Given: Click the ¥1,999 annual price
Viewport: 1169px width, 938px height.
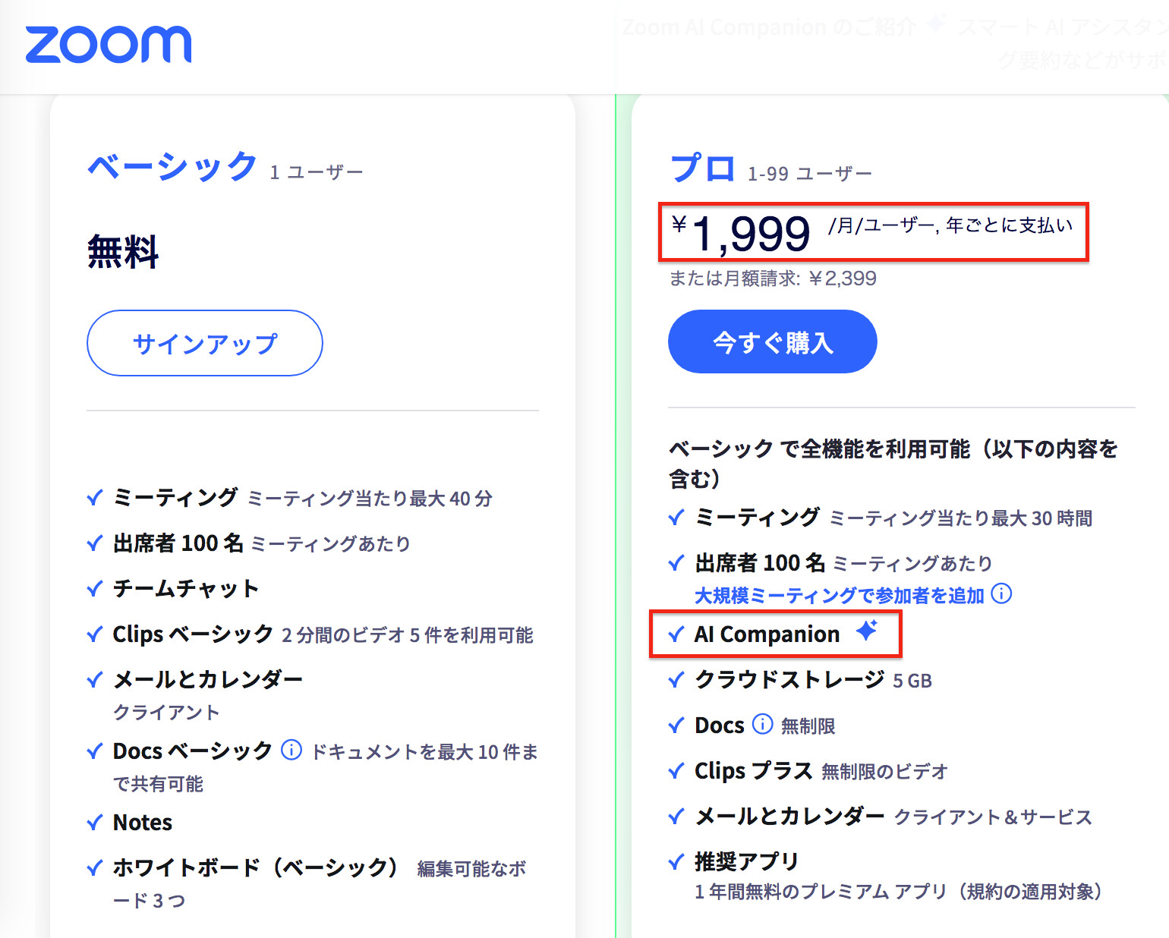Looking at the screenshot, I should coord(751,233).
